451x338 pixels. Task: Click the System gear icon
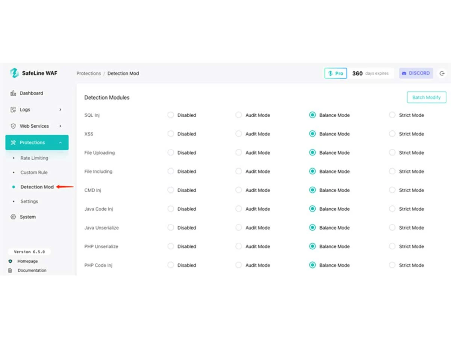pos(13,217)
